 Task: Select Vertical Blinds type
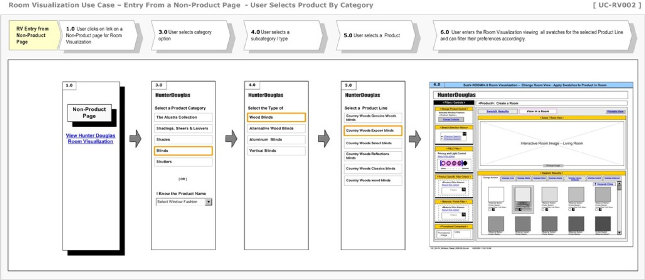[276, 151]
